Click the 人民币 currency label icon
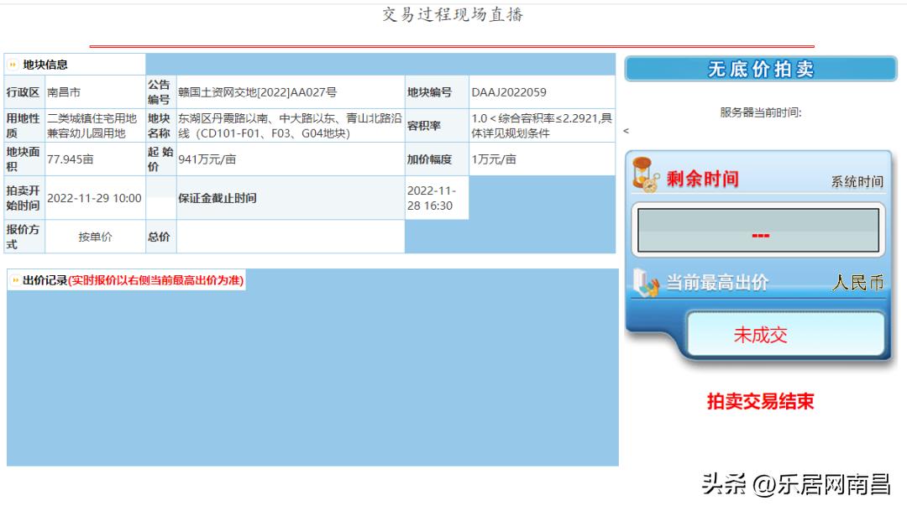 click(860, 283)
